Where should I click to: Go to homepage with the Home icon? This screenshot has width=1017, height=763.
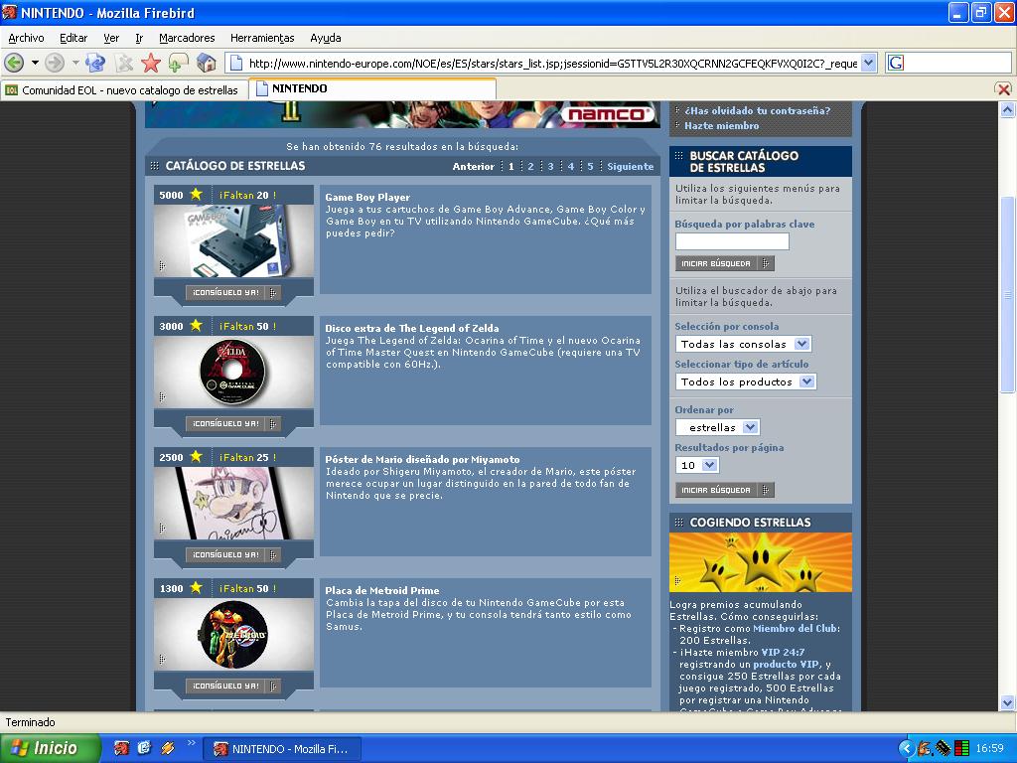coord(206,63)
